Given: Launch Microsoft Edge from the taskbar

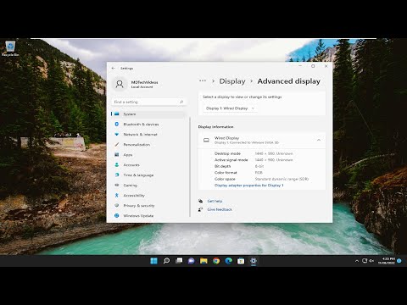Looking at the screenshot, I should [x=229, y=261].
